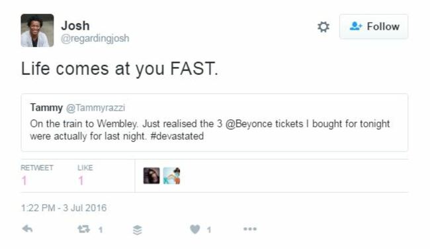Open the second teal liker avatar
The height and width of the screenshot is (249, 430).
pos(172,175)
